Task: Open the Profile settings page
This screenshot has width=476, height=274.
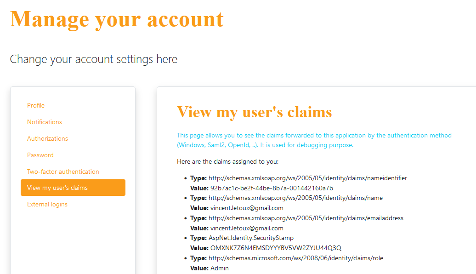Action: pos(36,105)
